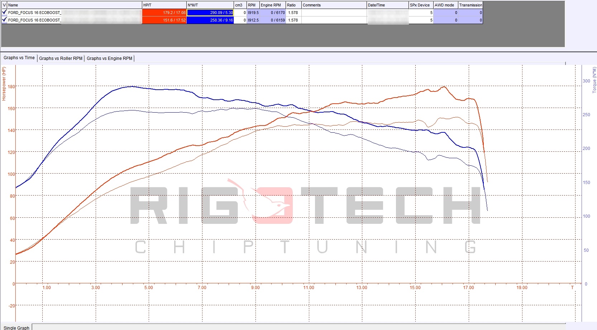The height and width of the screenshot is (330, 597).
Task: Click the RPM value 3912.5
Action: pyautogui.click(x=253, y=20)
